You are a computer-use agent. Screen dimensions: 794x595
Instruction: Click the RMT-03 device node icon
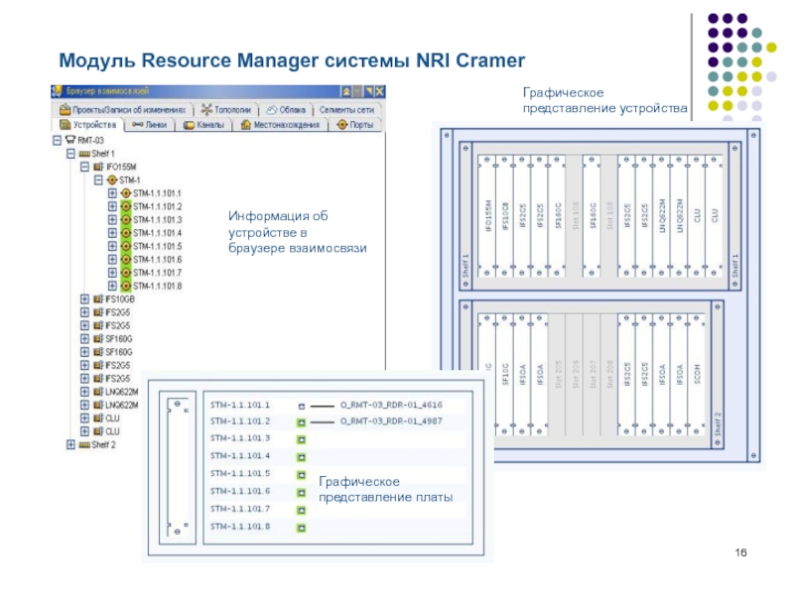(x=69, y=141)
